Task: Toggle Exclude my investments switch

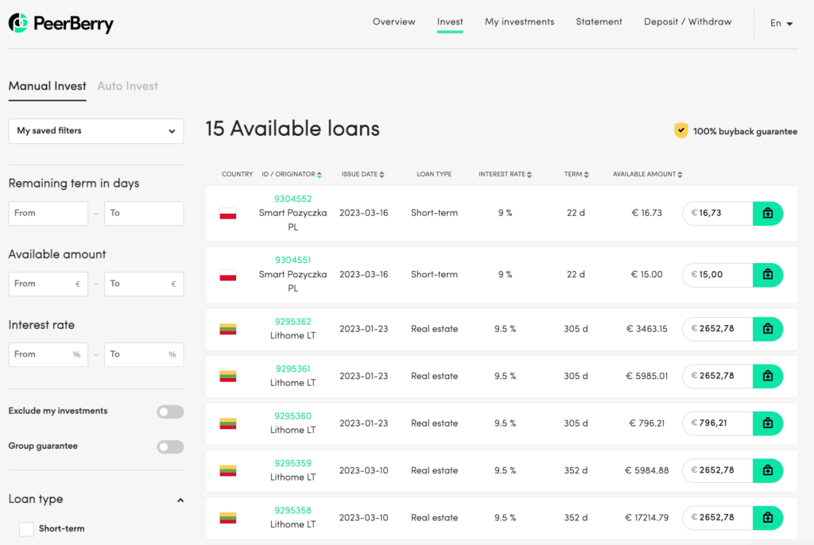Action: pyautogui.click(x=170, y=412)
